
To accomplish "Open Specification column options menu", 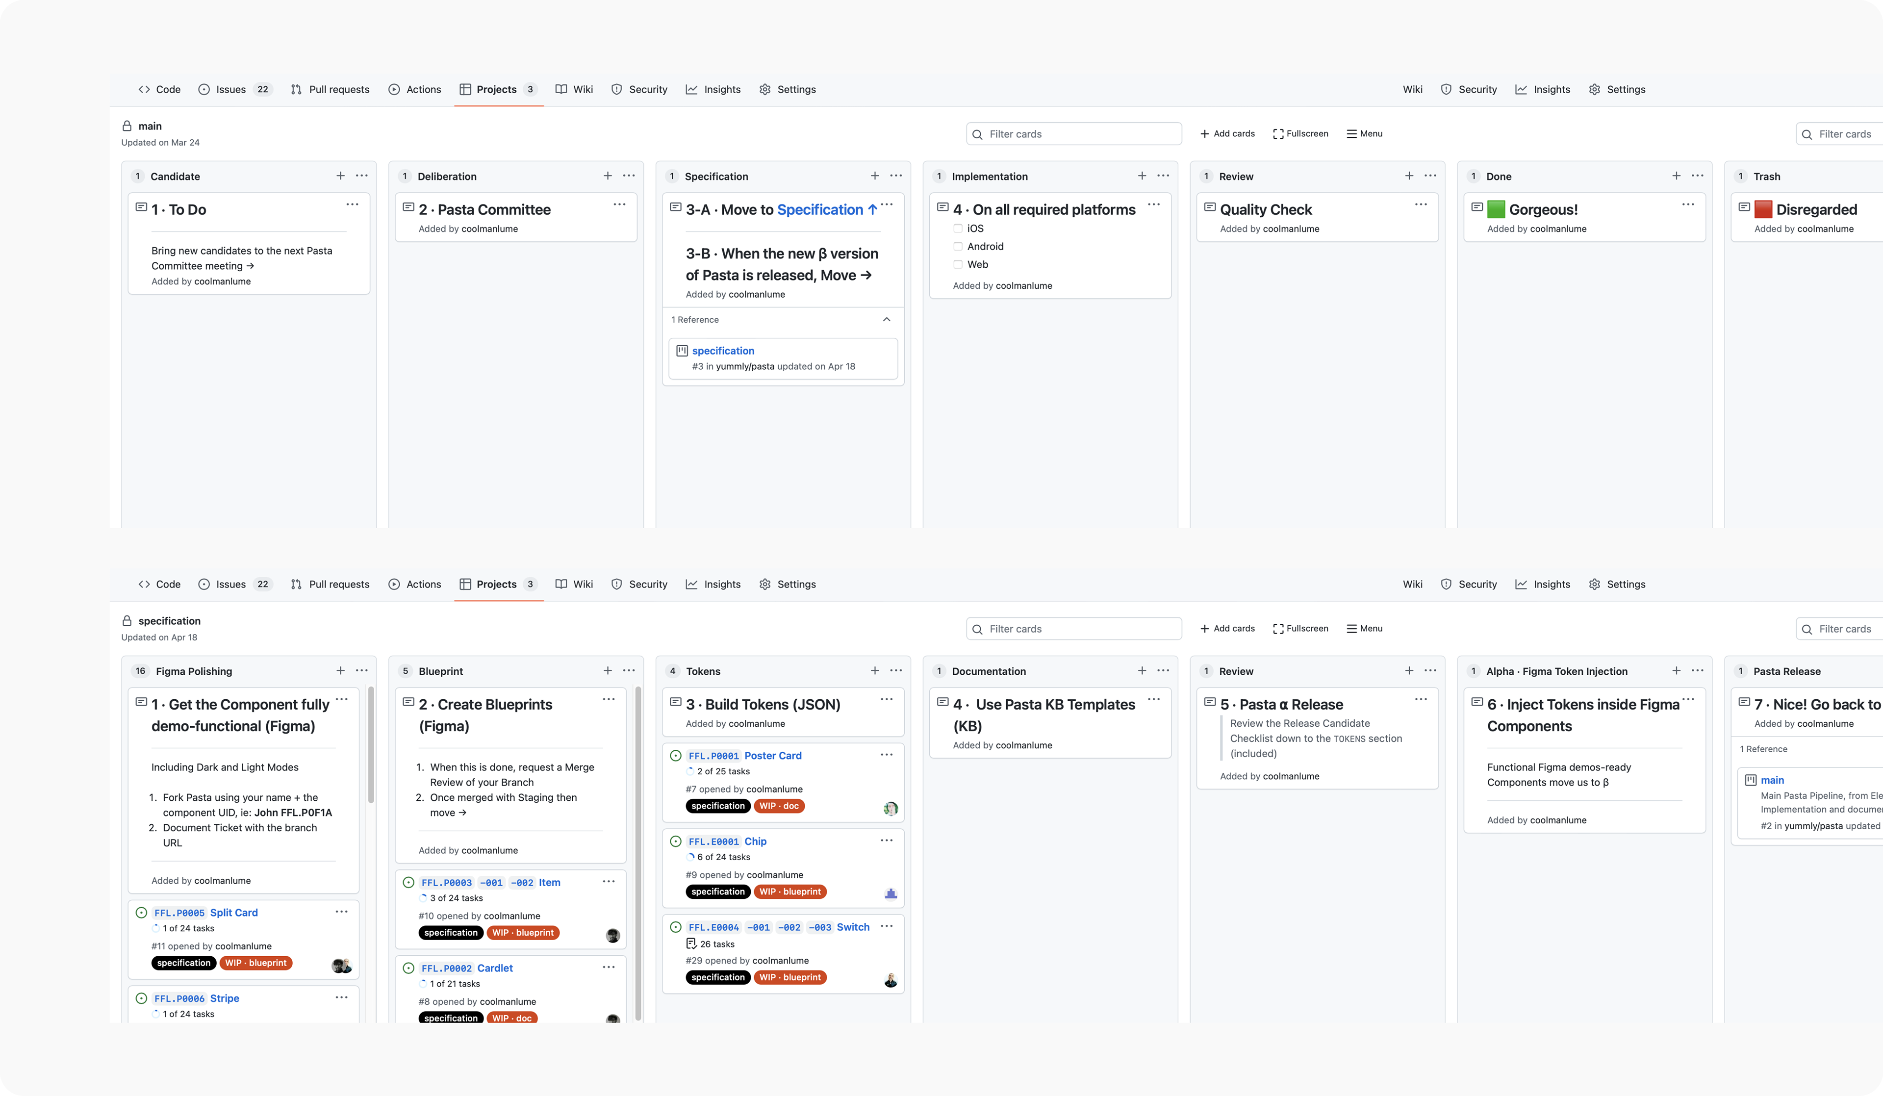I will [x=896, y=176].
